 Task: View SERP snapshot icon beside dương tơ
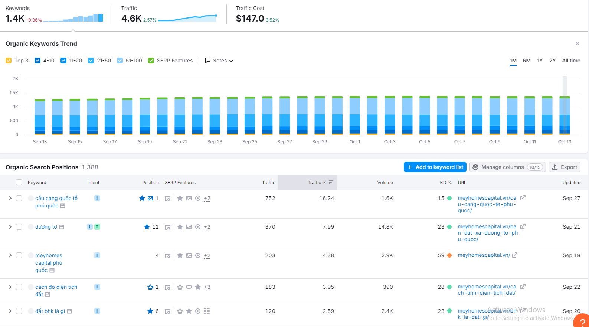(x=62, y=227)
